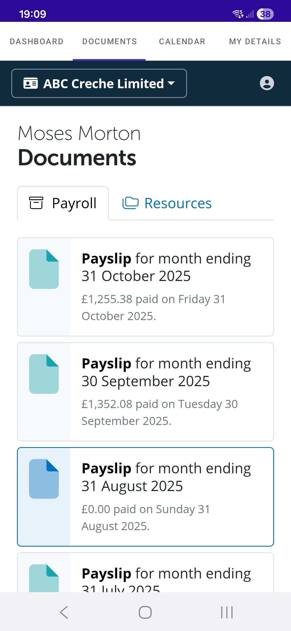The height and width of the screenshot is (631, 291).
Task: Tap the battery level indicator in status bar
Action: (x=265, y=14)
